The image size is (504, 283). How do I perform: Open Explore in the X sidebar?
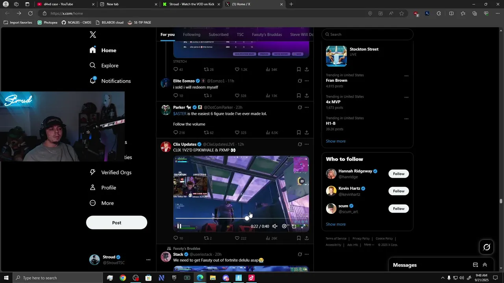(x=104, y=66)
